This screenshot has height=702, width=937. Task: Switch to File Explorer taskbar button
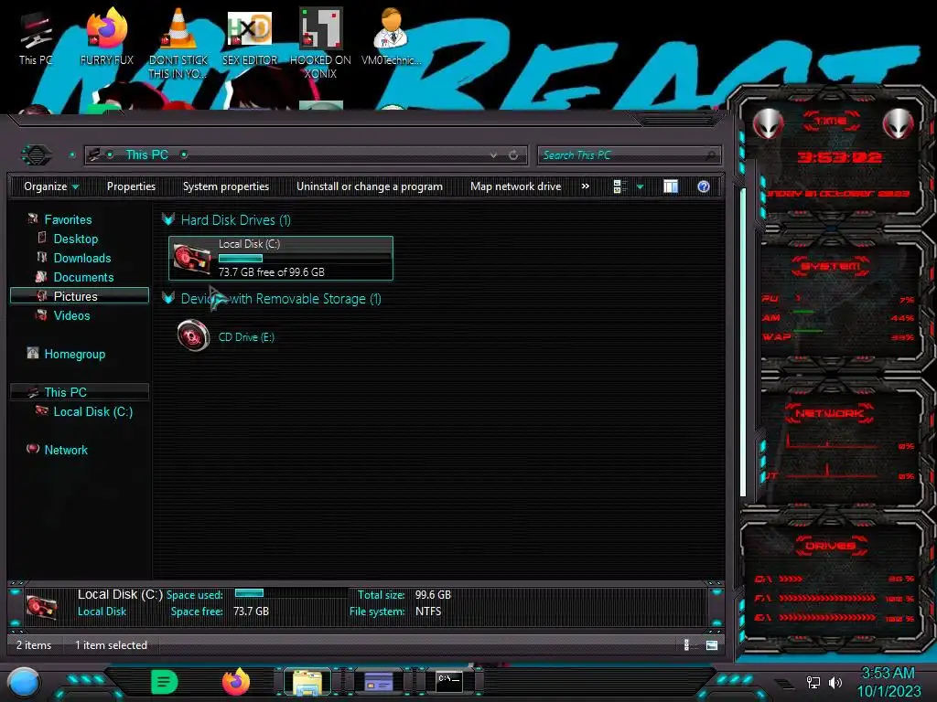pyautogui.click(x=307, y=682)
